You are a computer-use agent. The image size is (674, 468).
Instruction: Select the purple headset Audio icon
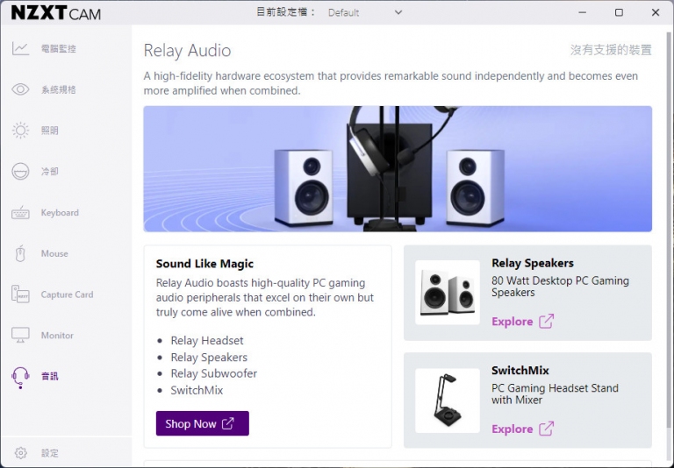[20, 378]
